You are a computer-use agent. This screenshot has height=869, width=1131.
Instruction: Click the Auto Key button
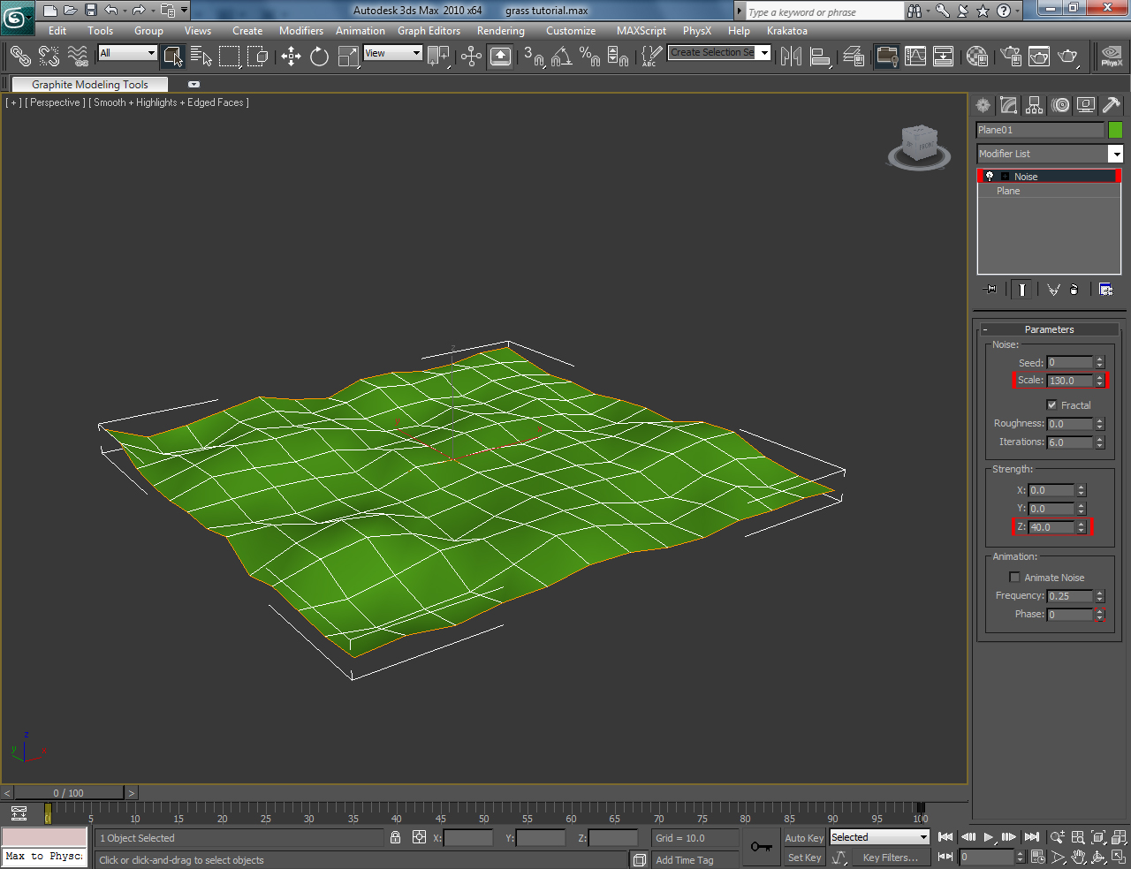click(804, 838)
